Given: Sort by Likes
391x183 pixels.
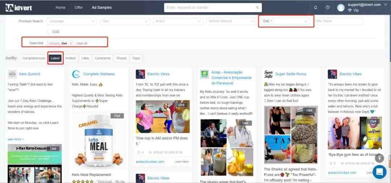Looking at the screenshot, I should 85,58.
